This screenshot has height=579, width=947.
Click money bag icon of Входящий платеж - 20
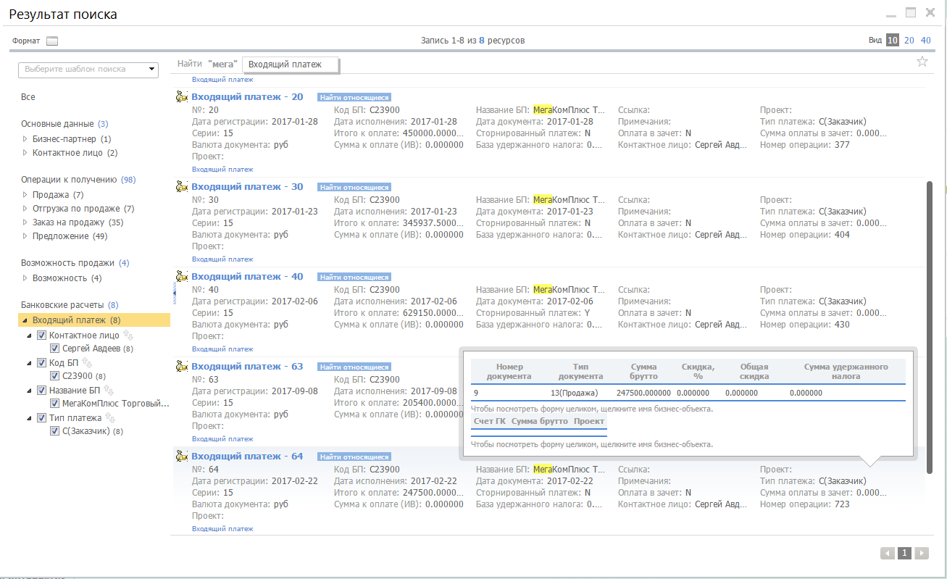(x=182, y=97)
